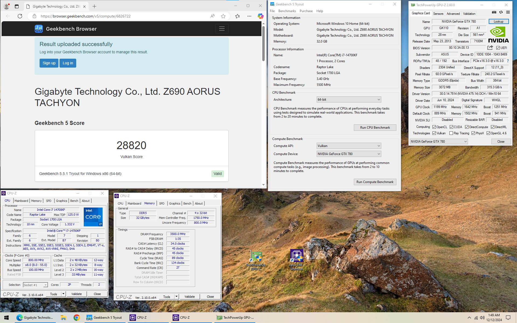
Task: Open the browser favorites list icon
Action: tap(237, 16)
